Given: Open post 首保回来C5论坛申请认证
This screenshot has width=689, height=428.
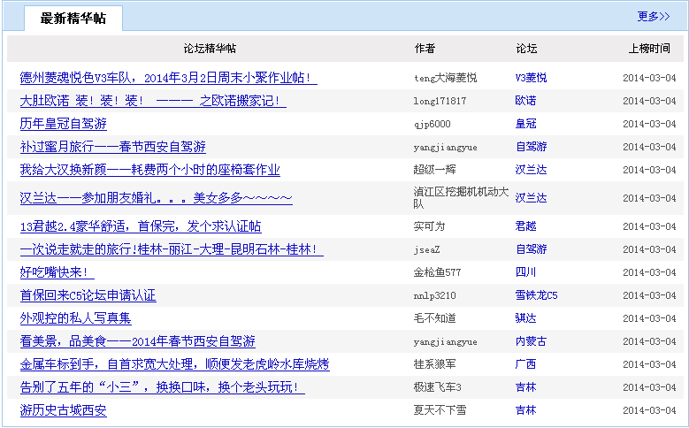Looking at the screenshot, I should [88, 294].
